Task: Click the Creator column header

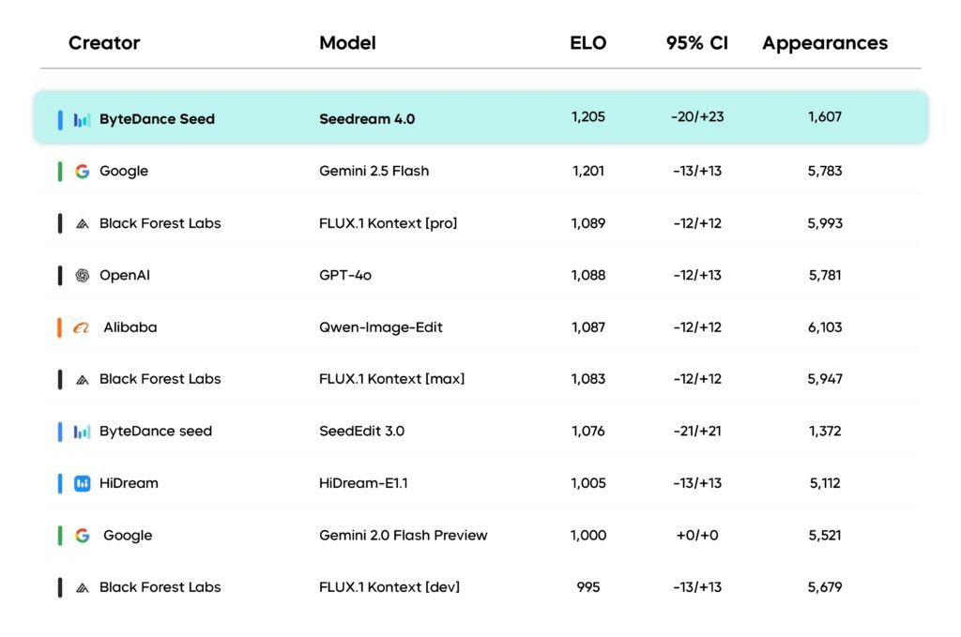Action: (x=104, y=43)
